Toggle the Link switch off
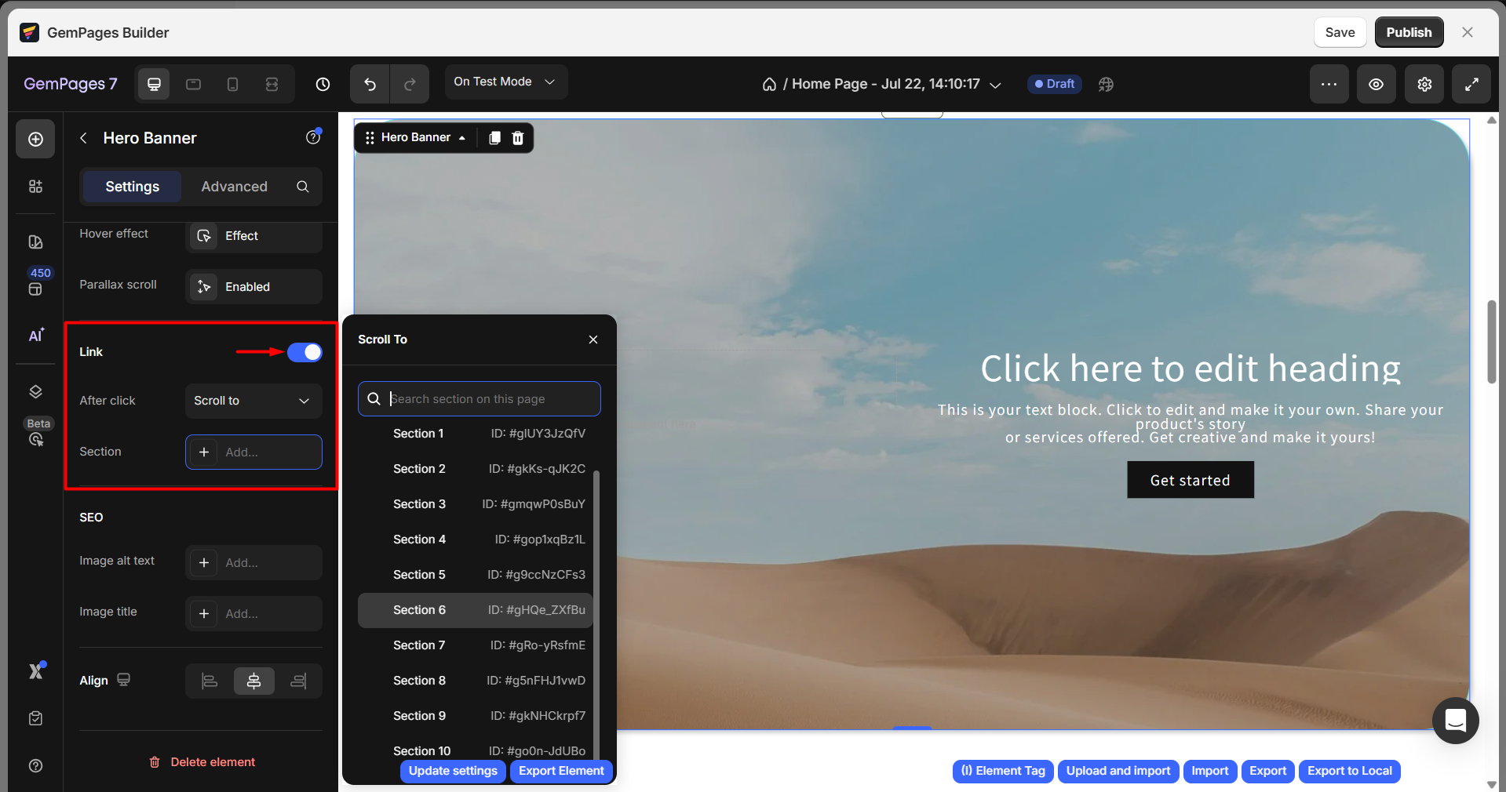Screen dimensions: 1506x792 pyautogui.click(x=304, y=352)
